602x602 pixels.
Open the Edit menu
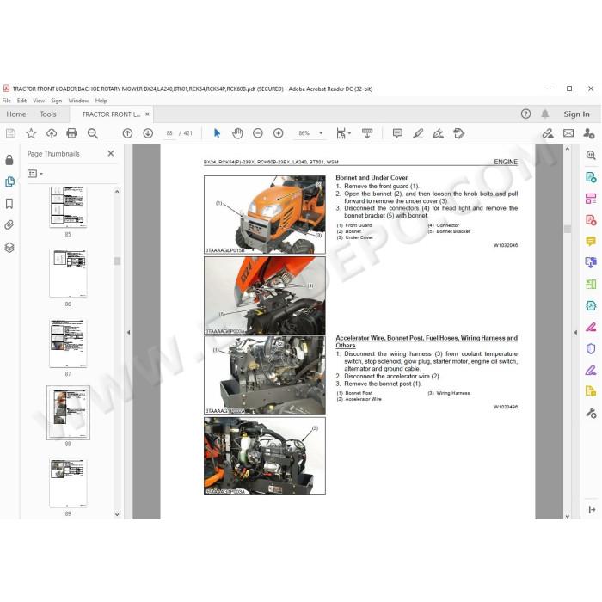[21, 101]
